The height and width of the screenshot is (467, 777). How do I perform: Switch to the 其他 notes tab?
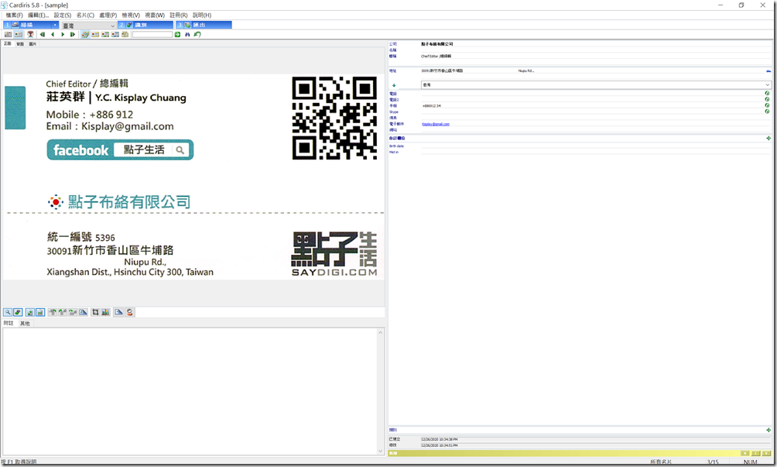[x=25, y=323]
